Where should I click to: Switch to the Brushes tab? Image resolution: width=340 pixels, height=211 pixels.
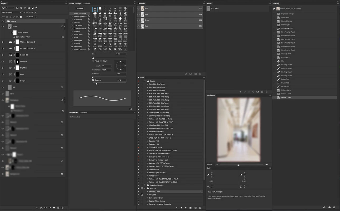pos(87,4)
